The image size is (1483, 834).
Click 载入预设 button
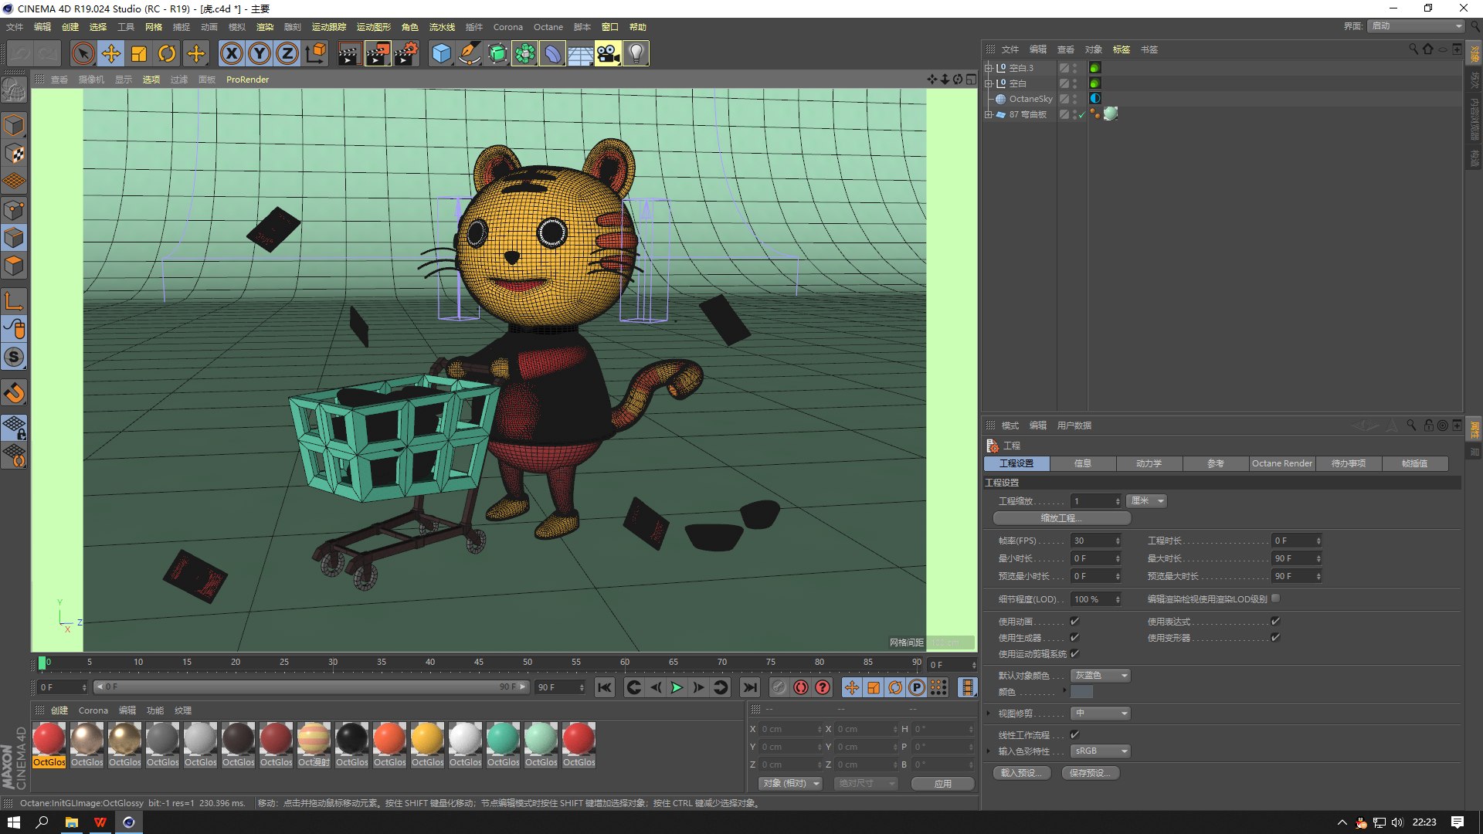tap(1022, 773)
